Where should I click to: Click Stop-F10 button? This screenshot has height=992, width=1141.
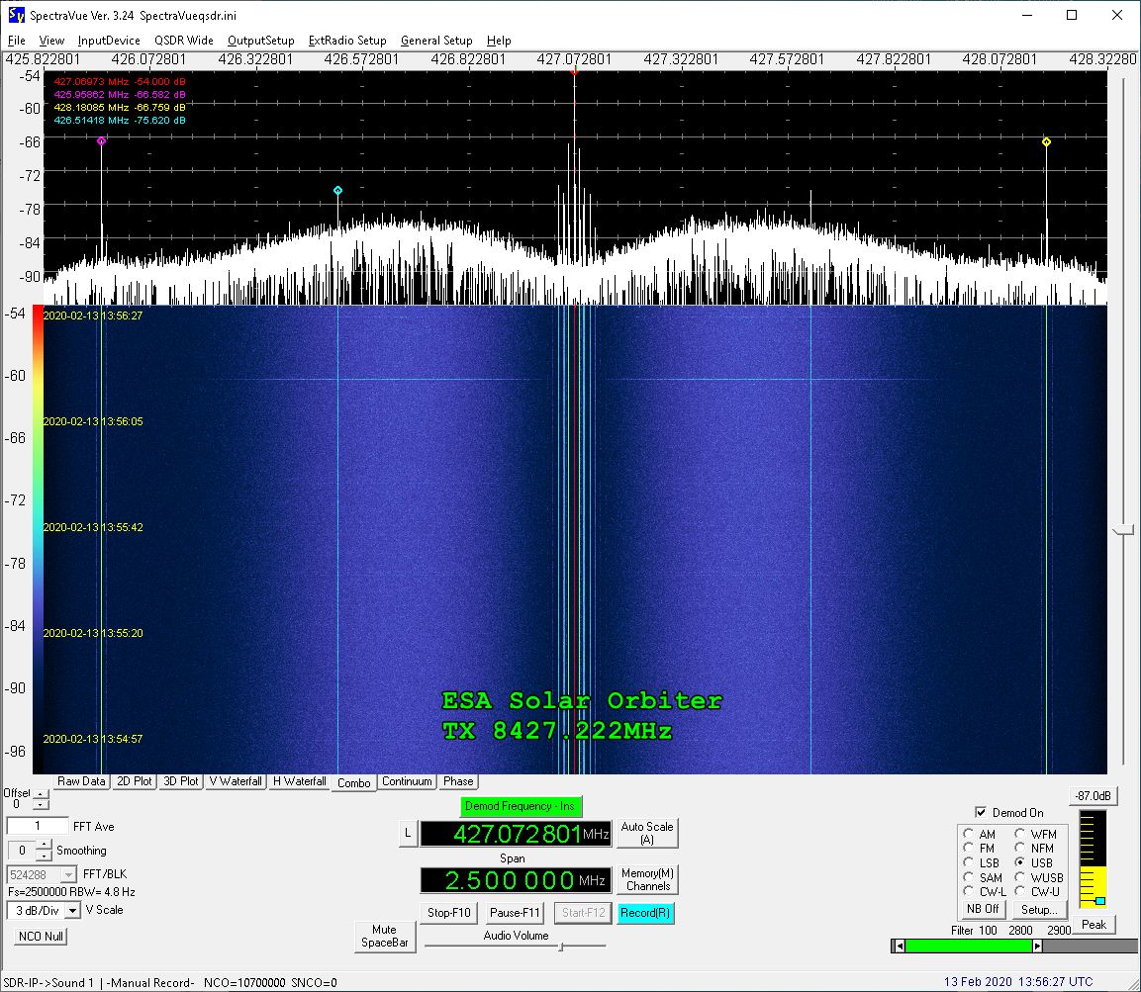tap(449, 913)
